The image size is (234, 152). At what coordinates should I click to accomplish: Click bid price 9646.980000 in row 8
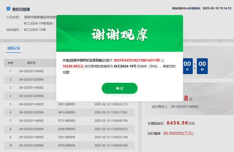point(67,129)
